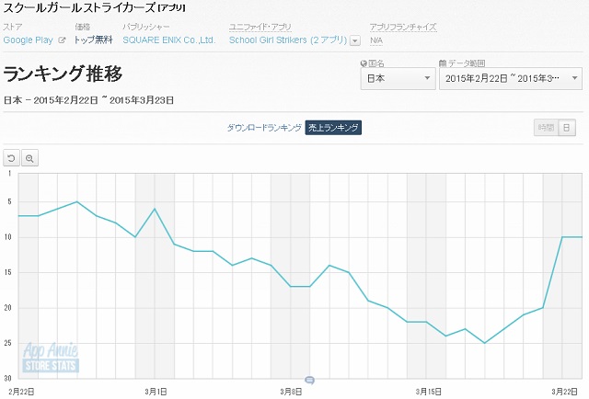Open the School Girl Strikers unified app link
Viewport: 589px width, 399px height.
[x=287, y=40]
